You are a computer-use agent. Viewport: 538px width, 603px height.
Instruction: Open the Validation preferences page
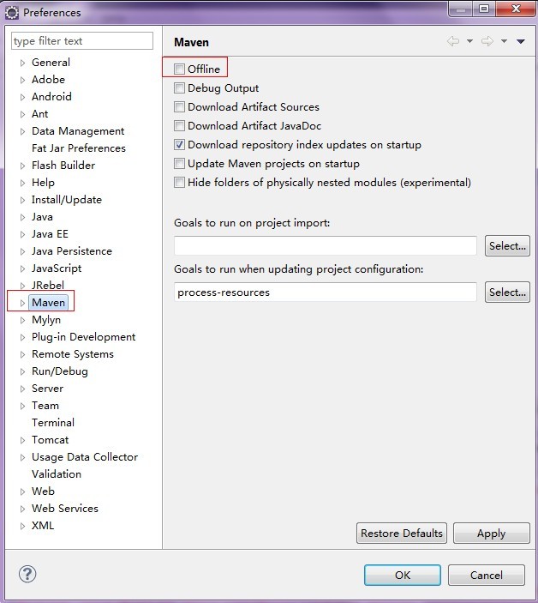[x=57, y=474]
